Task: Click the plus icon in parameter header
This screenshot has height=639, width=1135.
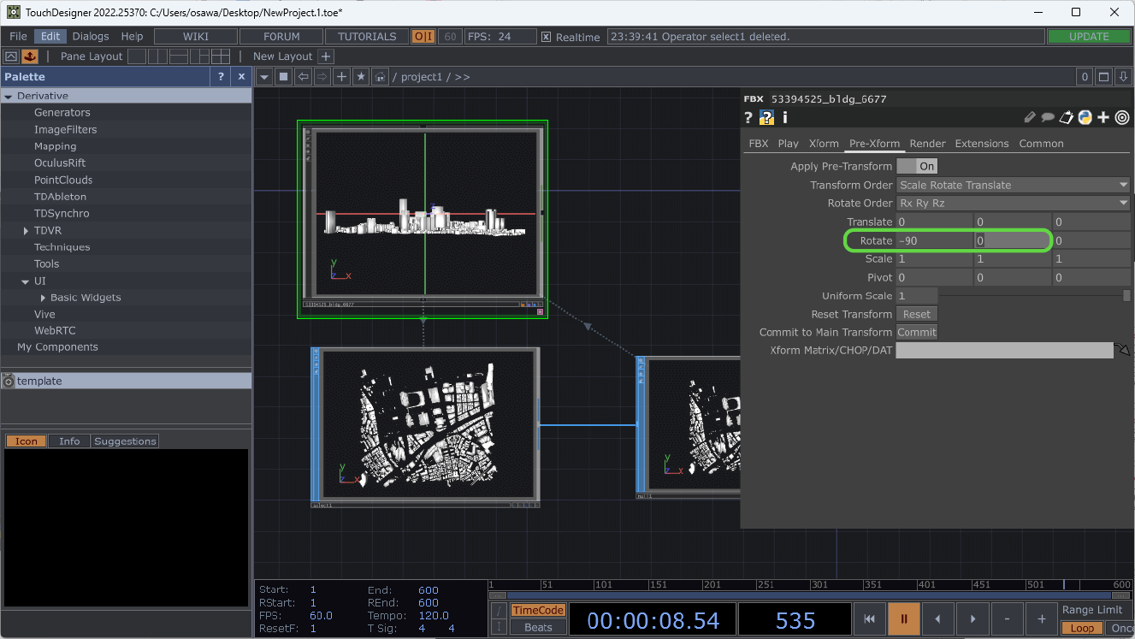Action: [1103, 118]
